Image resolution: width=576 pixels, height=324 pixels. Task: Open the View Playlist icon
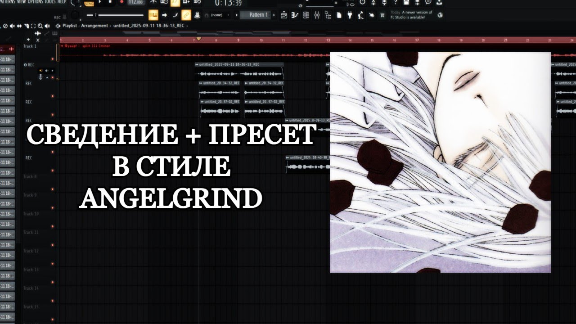(x=284, y=15)
